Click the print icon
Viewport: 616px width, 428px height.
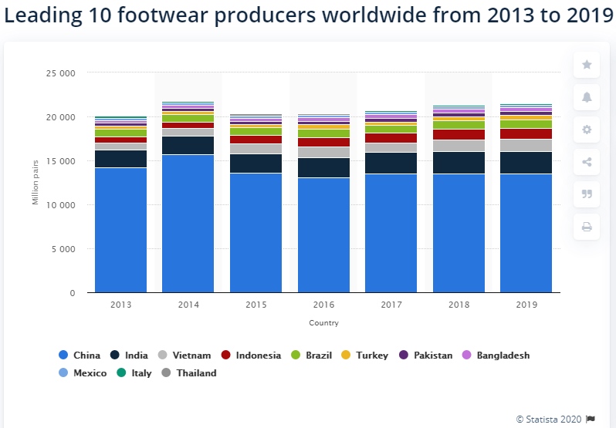tap(587, 227)
